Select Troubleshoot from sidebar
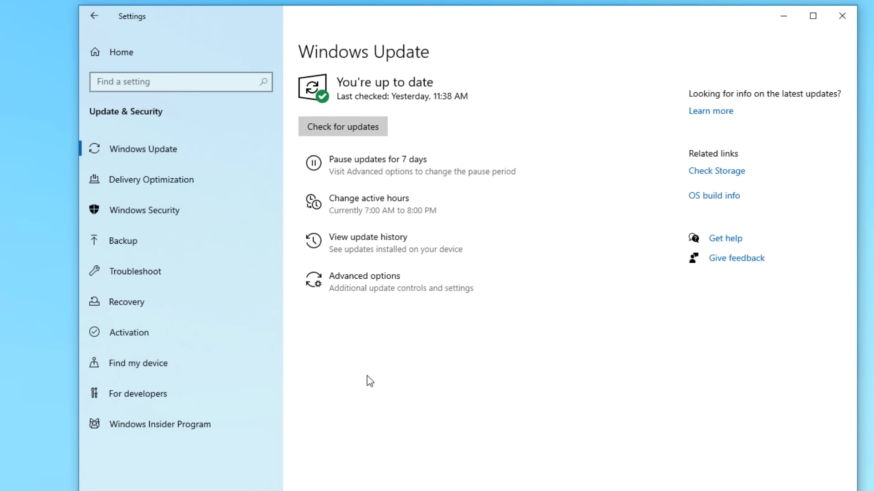This screenshot has height=491, width=874. click(135, 271)
